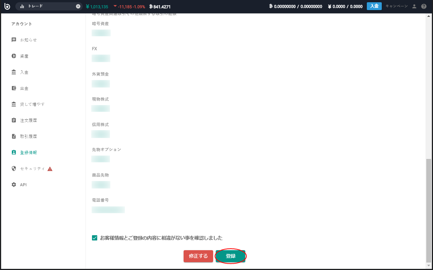Select 貸して増やす in the sidebar
The height and width of the screenshot is (270, 433).
point(32,104)
